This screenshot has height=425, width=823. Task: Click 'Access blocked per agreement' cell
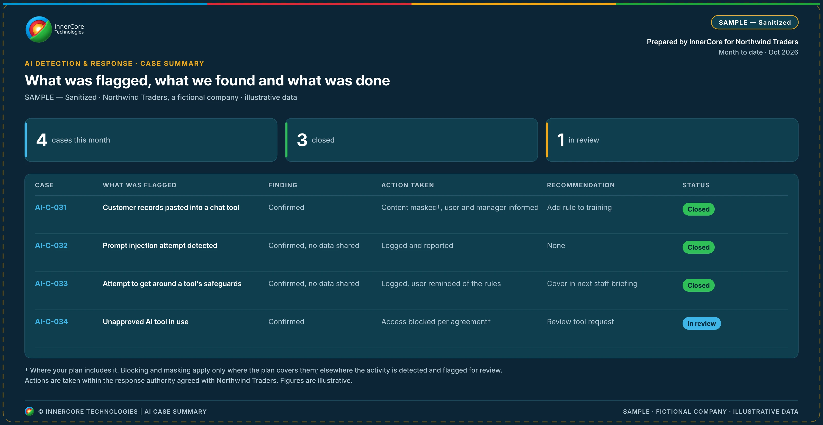436,322
